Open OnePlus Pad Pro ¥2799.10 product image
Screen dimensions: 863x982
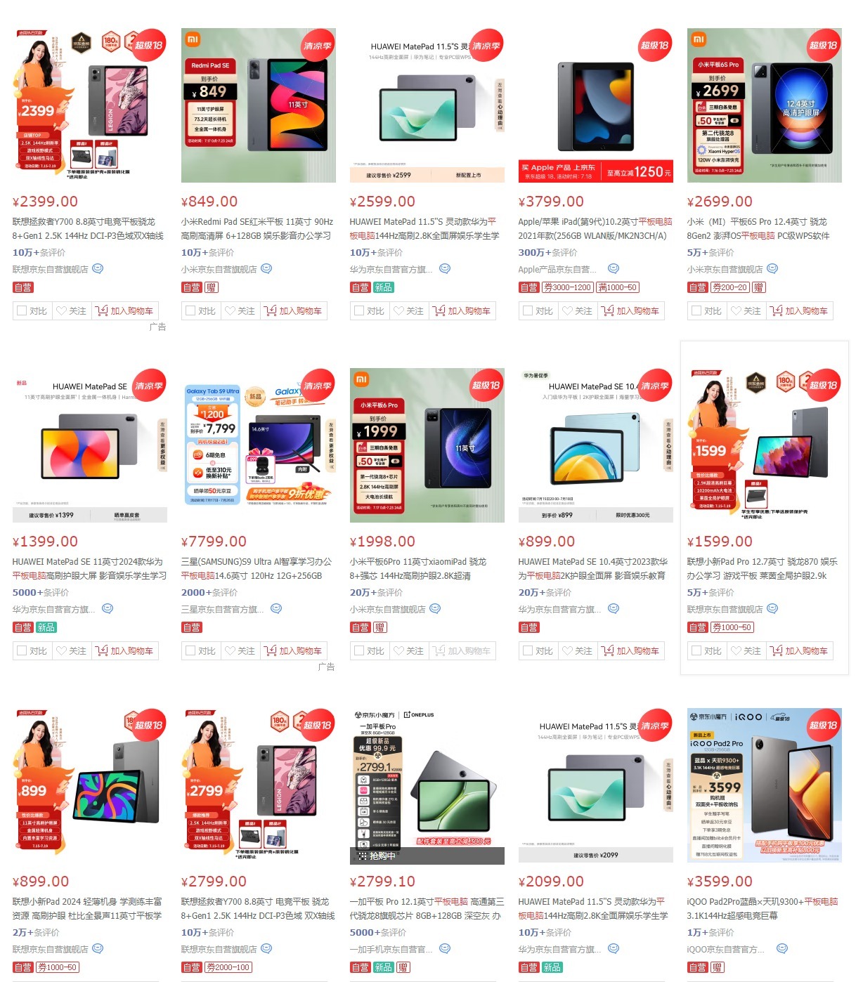(x=427, y=785)
